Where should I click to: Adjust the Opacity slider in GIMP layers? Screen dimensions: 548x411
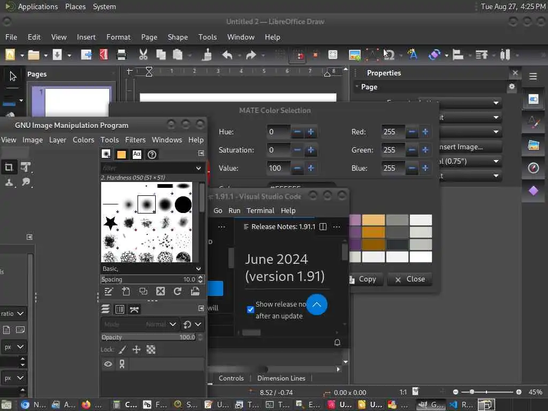tap(149, 337)
